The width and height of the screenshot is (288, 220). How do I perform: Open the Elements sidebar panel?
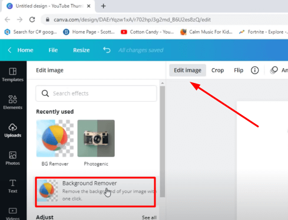click(13, 102)
